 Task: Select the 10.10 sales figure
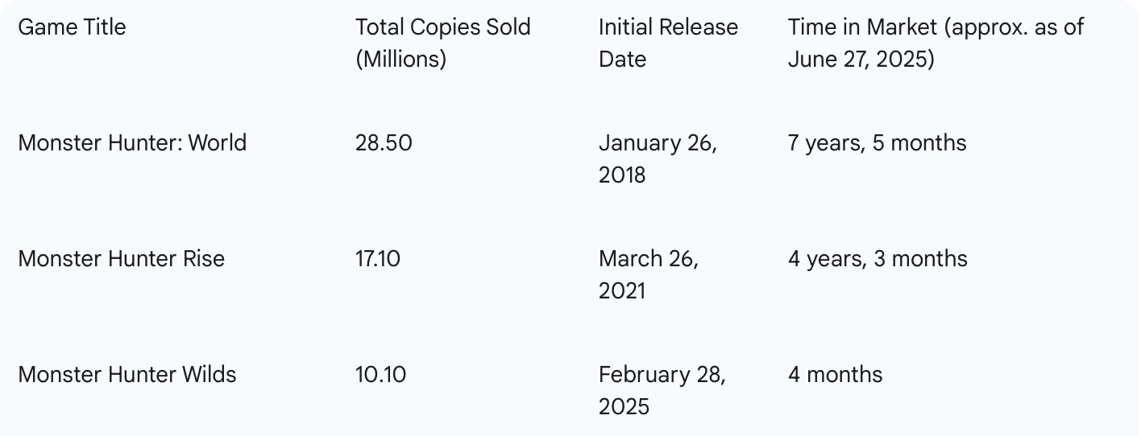point(381,375)
